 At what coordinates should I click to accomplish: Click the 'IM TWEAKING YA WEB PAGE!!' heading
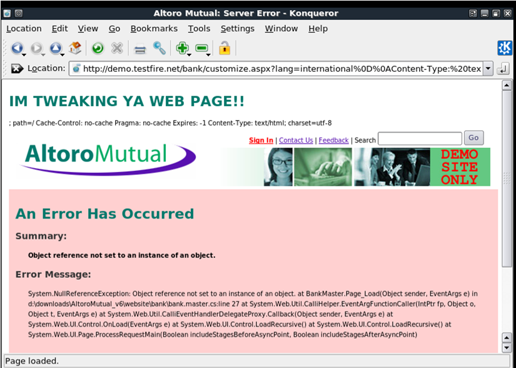coord(127,101)
